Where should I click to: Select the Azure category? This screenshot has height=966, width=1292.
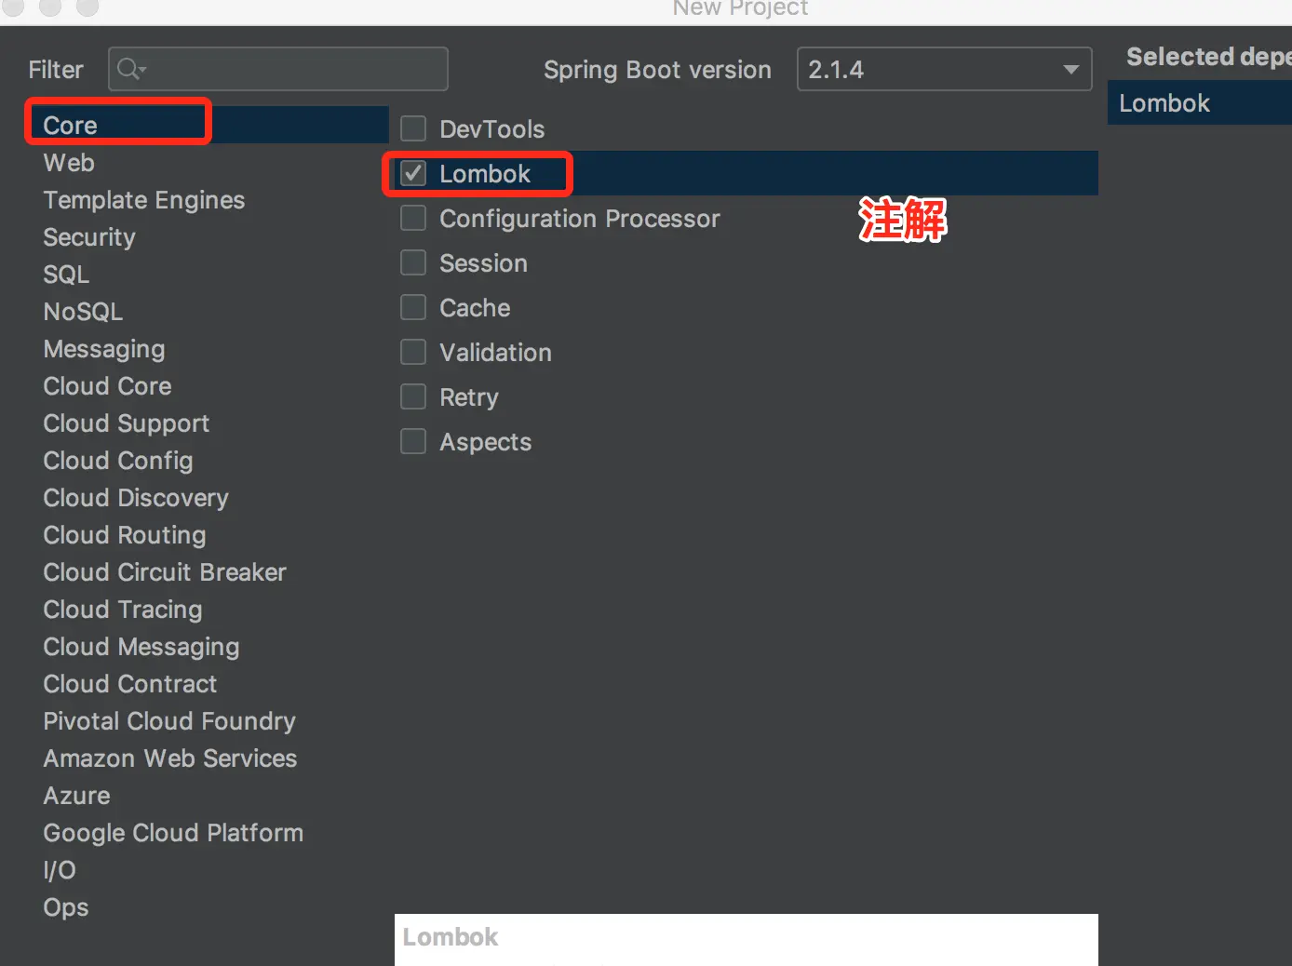coord(76,796)
